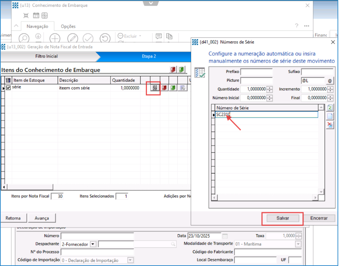
Task: Click the red book icon in header
Action: (173, 69)
